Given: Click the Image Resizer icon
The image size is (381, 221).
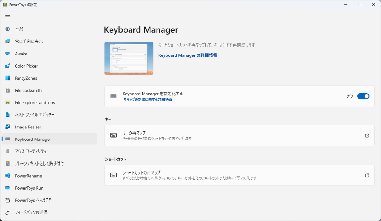Looking at the screenshot, I should tap(8, 127).
